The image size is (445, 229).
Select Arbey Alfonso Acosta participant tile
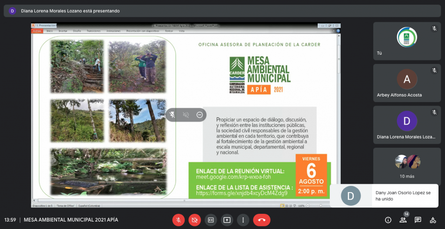tap(407, 83)
